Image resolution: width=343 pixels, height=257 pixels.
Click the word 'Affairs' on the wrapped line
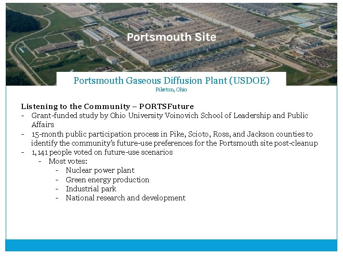(x=43, y=125)
